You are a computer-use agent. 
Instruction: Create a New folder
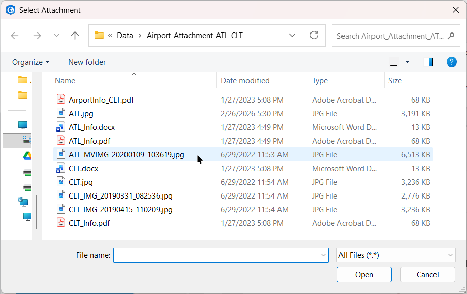(87, 62)
